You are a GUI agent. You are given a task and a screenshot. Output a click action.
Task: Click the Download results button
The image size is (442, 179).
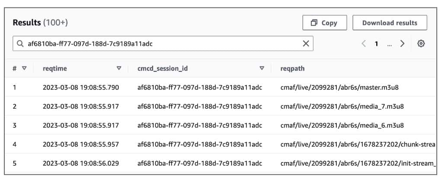click(x=390, y=23)
